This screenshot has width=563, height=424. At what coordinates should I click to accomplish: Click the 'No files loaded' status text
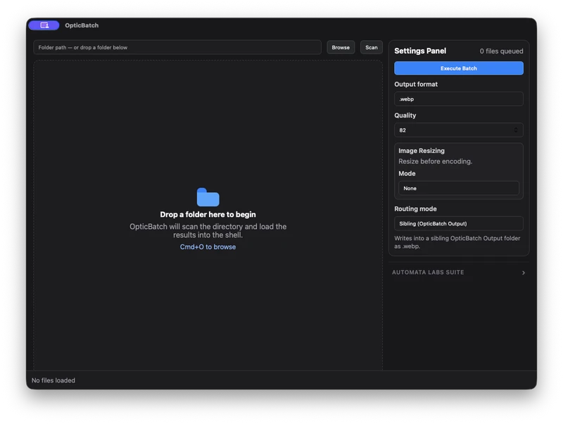tap(53, 380)
